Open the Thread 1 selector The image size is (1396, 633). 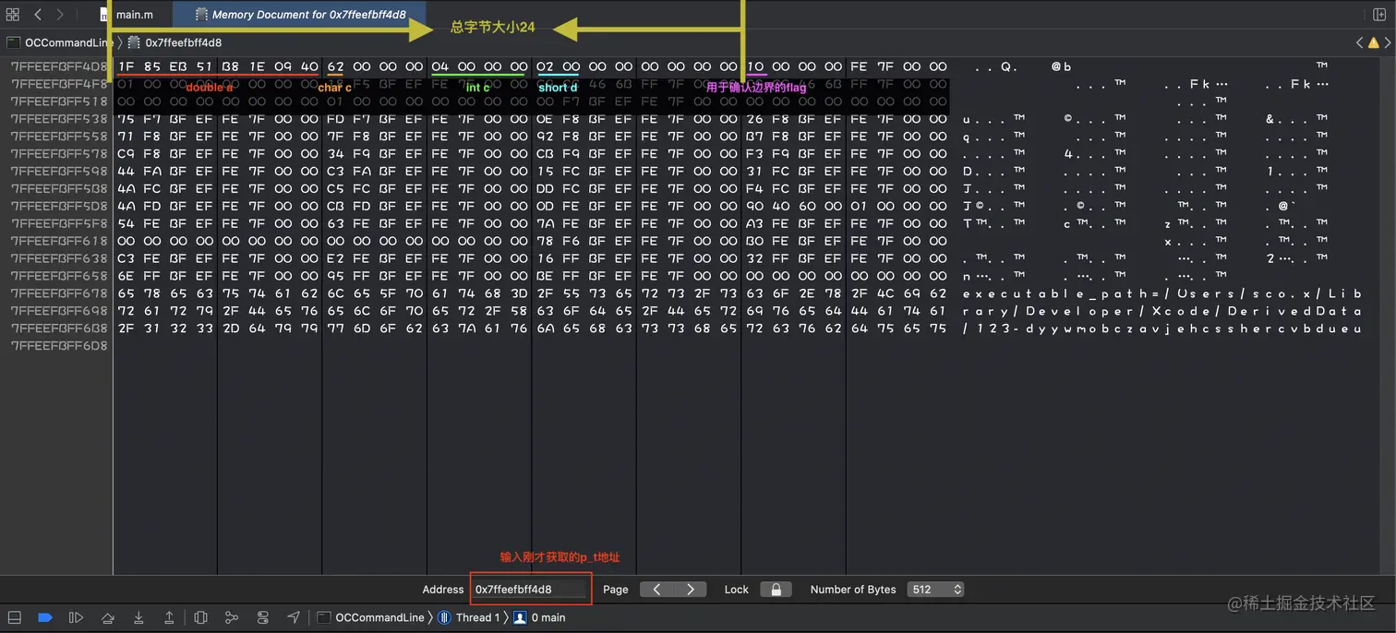469,617
